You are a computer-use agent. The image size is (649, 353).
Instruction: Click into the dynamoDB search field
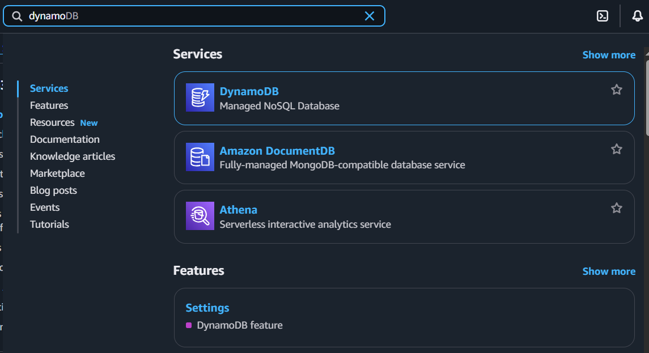tap(194, 16)
